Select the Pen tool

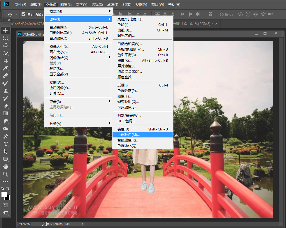(x=6, y=136)
